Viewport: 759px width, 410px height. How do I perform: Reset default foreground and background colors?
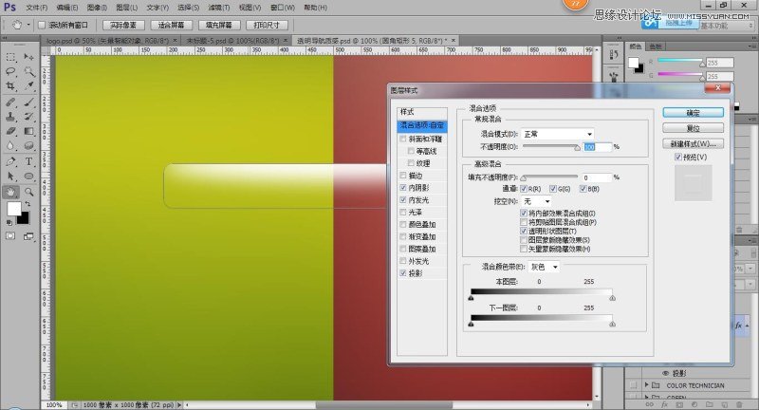[x=9, y=223]
